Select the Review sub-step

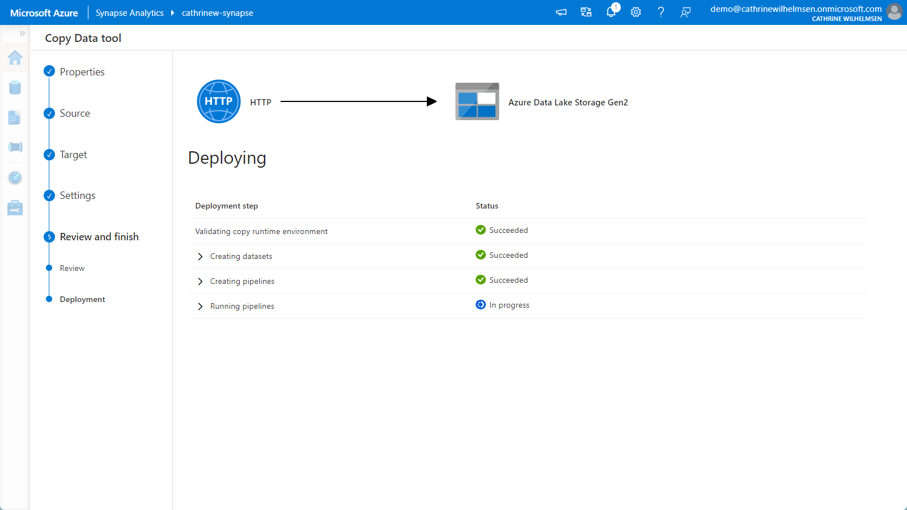pos(72,269)
